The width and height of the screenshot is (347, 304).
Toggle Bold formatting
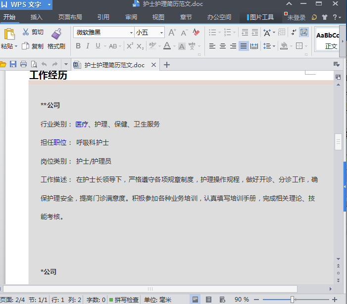pos(78,46)
